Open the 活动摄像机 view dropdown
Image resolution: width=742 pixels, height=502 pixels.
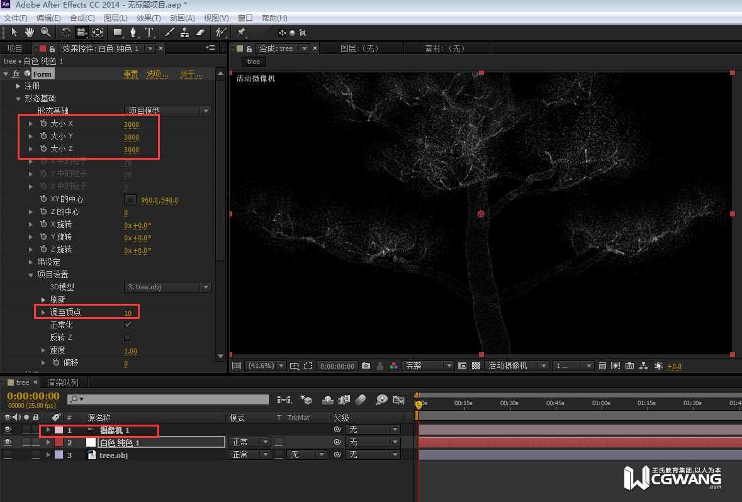click(x=515, y=366)
